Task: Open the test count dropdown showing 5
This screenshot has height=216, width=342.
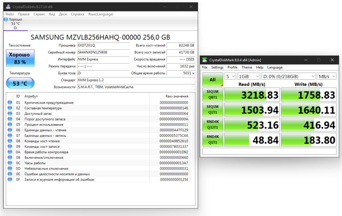Action: click(x=230, y=76)
